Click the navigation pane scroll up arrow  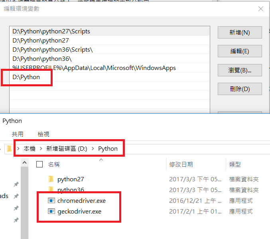click(x=24, y=162)
